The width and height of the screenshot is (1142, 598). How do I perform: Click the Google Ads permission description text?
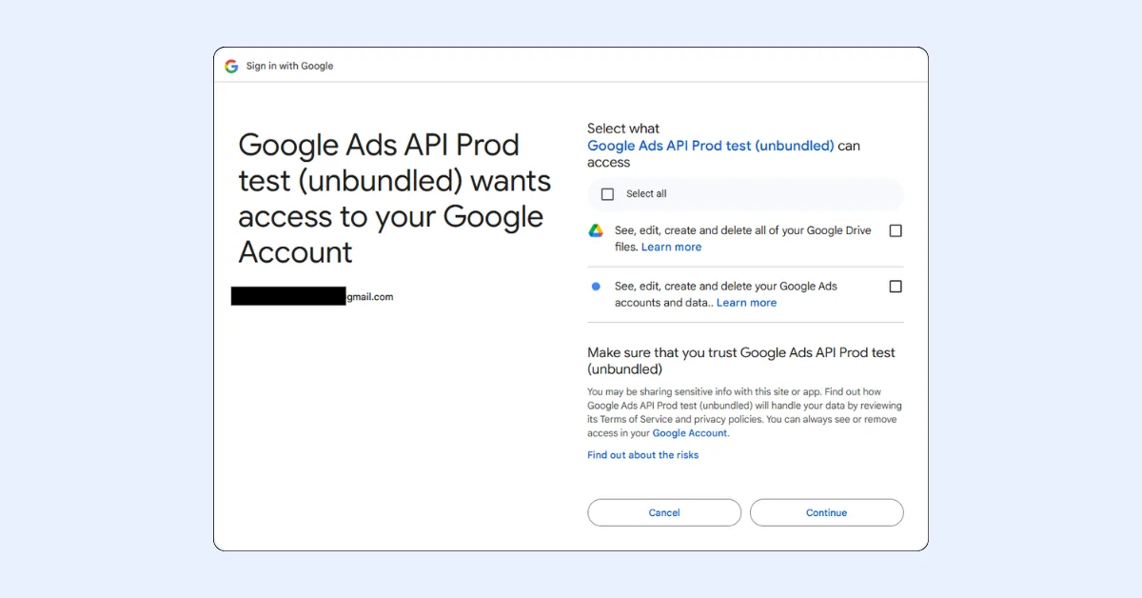[726, 294]
